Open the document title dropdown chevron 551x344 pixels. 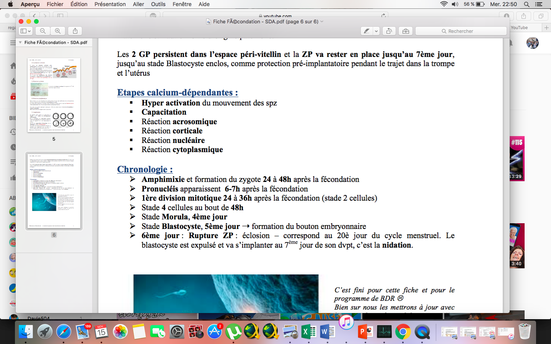pos(322,21)
